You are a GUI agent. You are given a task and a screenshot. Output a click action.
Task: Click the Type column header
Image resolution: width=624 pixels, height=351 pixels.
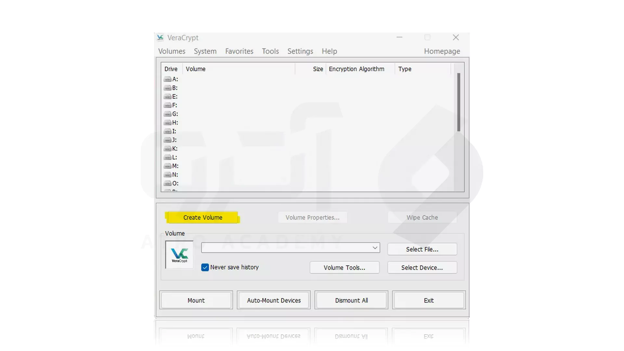click(x=422, y=69)
